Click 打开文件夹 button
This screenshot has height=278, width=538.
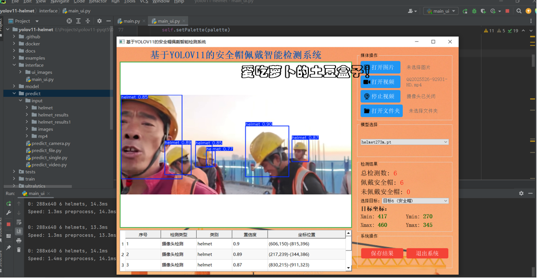[381, 111]
